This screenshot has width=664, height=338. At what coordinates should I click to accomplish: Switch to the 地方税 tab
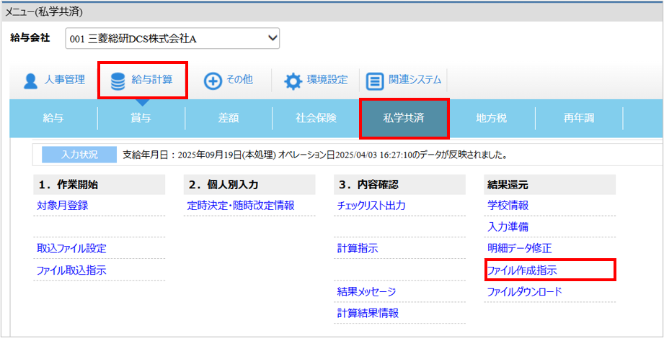pos(491,118)
